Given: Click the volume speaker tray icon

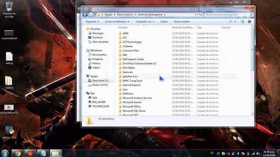Looking at the screenshot, I should pos(258,154).
